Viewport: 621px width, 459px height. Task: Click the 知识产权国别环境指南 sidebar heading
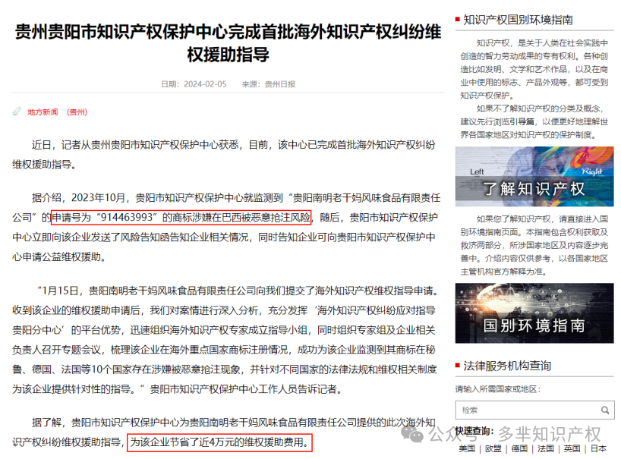tap(518, 20)
